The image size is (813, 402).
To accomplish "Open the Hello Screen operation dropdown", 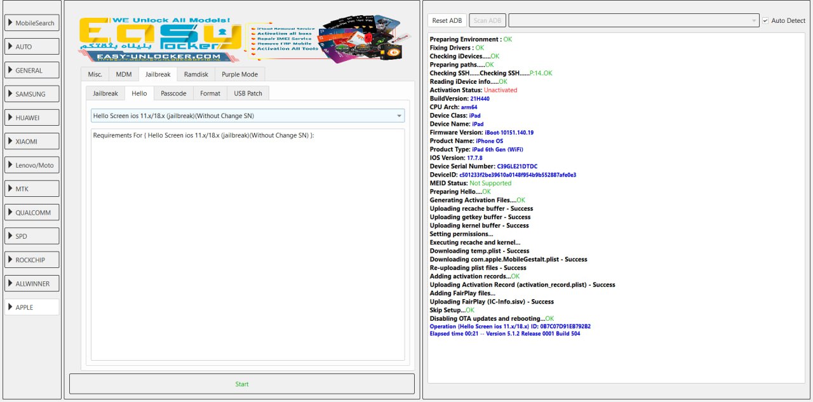I will coord(248,116).
